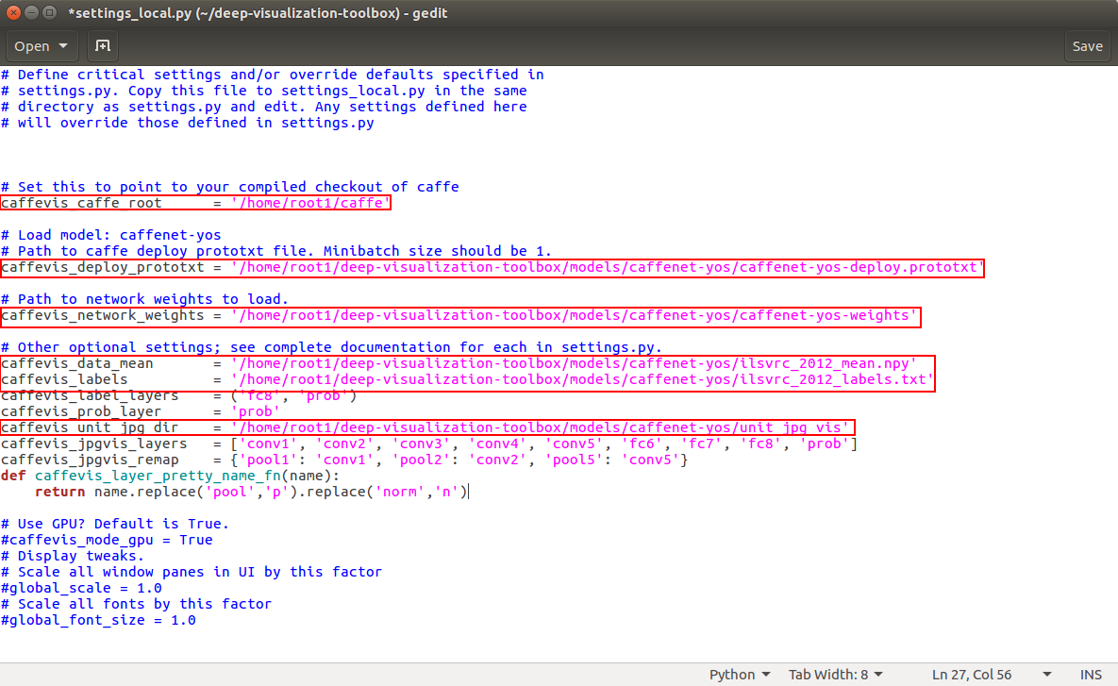Click the caffevis_labels line

coord(566,378)
